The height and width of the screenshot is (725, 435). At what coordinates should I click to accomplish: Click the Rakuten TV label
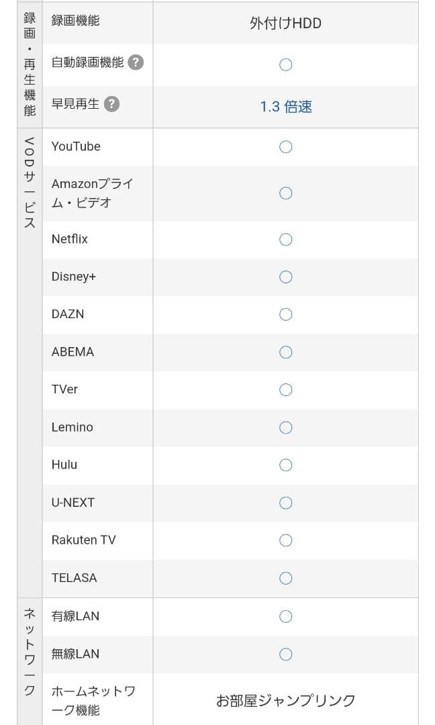[83, 540]
